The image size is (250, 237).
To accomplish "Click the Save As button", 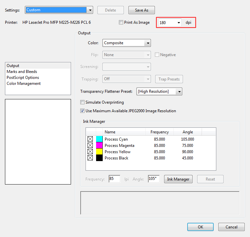I will (x=141, y=10).
